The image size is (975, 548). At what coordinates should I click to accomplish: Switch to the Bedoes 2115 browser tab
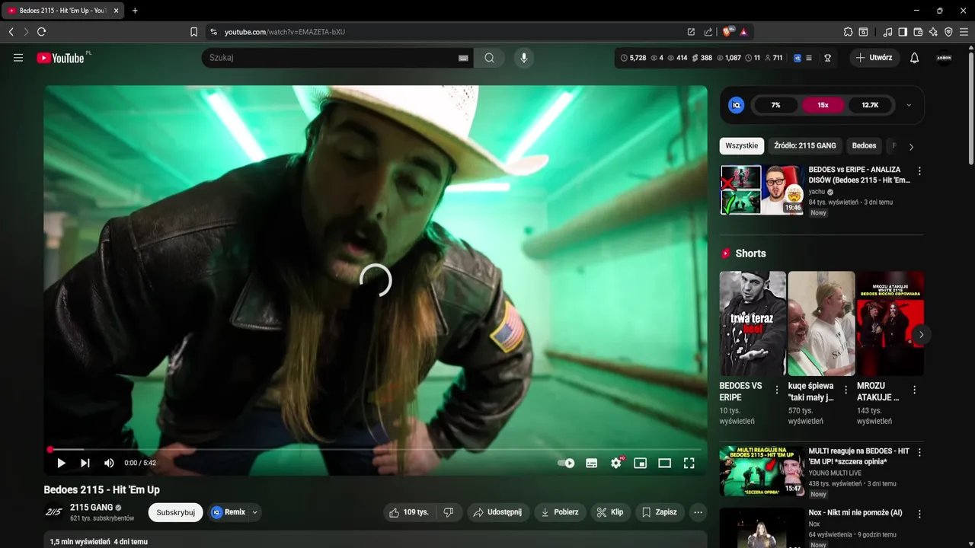(63, 11)
